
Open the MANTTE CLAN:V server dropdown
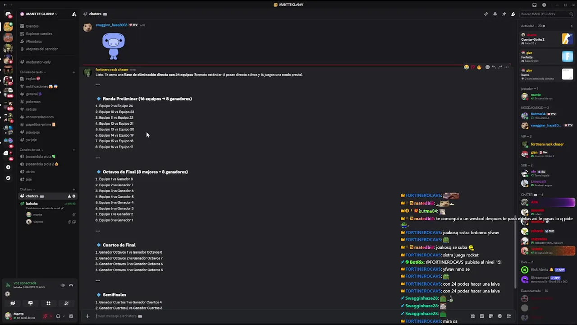click(x=40, y=14)
